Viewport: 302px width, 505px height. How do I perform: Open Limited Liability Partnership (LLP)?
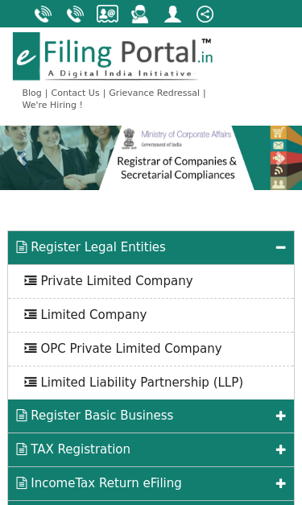[x=151, y=383]
